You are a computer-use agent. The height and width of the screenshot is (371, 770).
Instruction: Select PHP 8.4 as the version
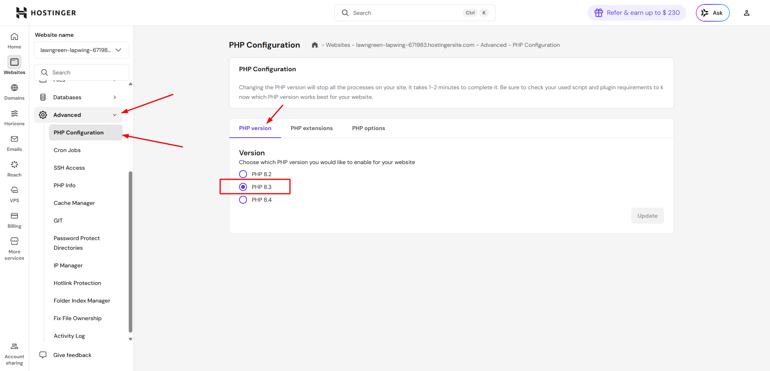coord(243,200)
